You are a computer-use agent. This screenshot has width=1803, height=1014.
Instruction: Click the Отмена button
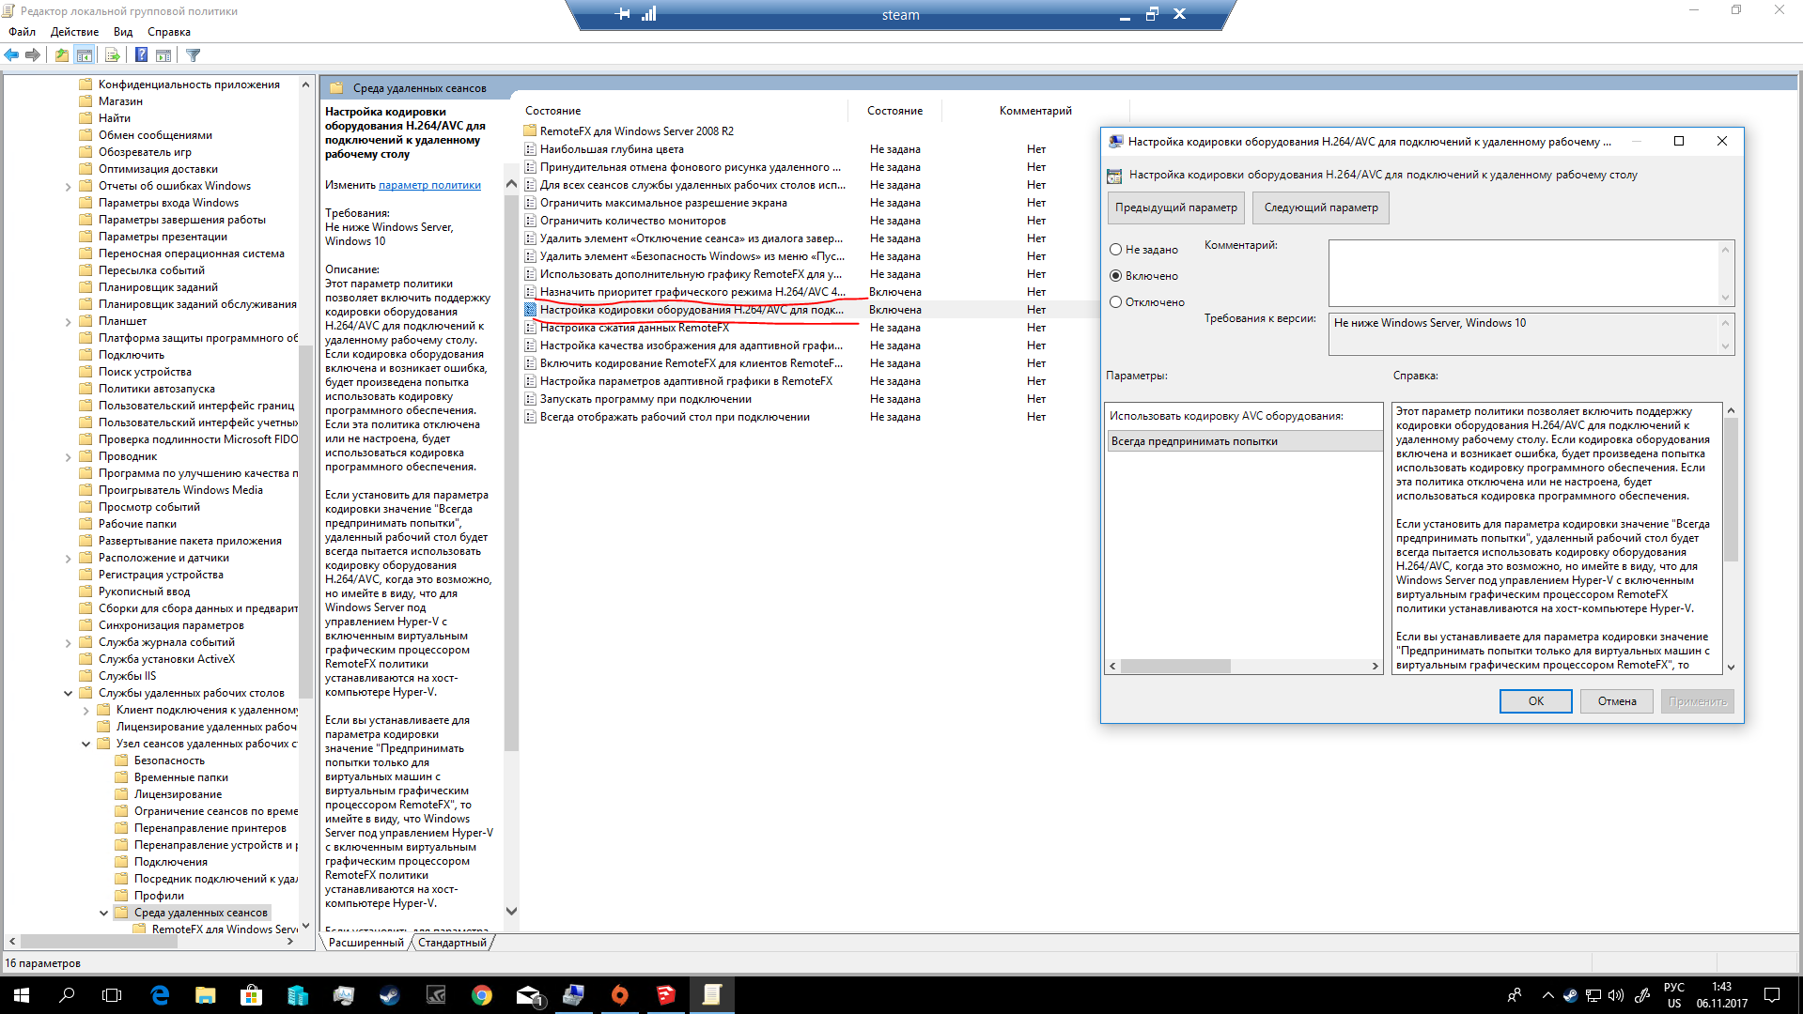[x=1616, y=701]
